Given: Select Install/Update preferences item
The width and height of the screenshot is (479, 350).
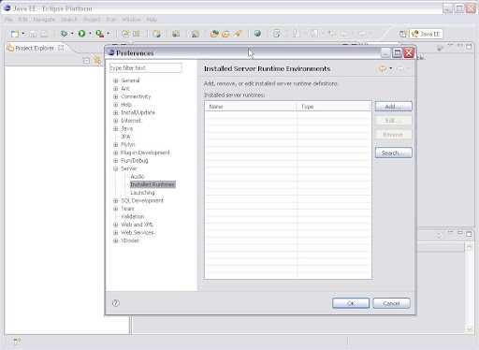Looking at the screenshot, I should 138,112.
